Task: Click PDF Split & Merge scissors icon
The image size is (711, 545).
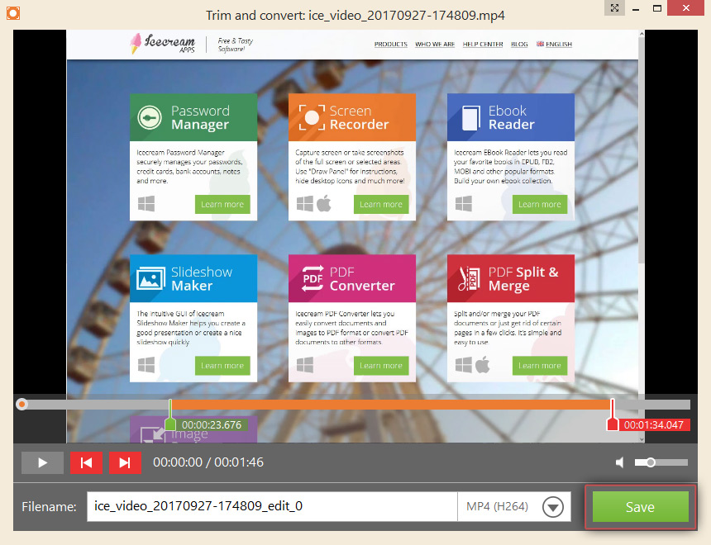Action: coord(470,278)
